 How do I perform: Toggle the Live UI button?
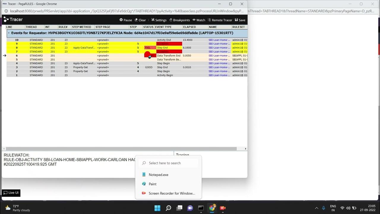[x=11, y=193]
